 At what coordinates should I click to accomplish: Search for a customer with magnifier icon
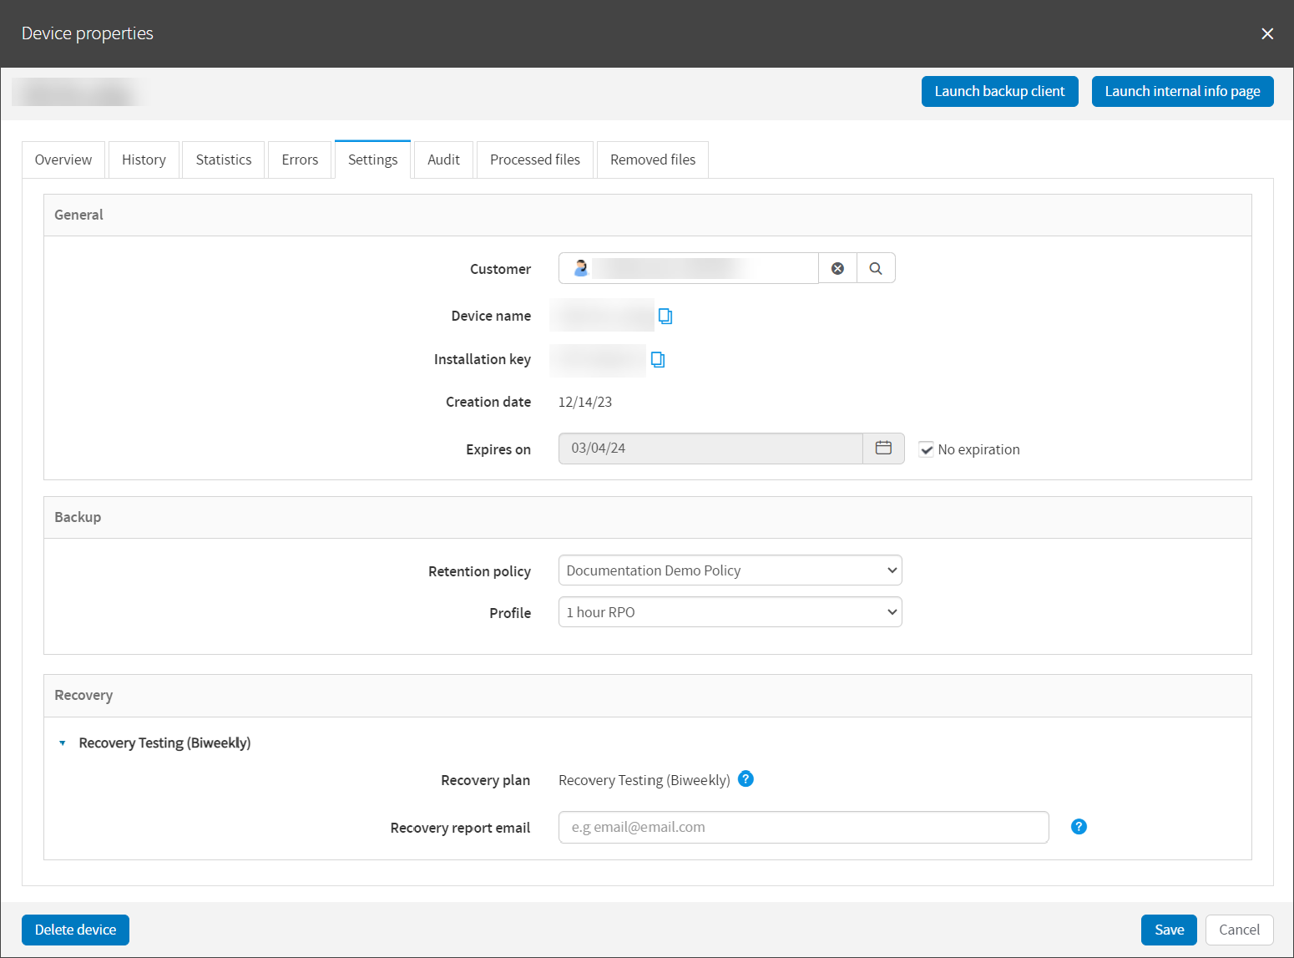pos(876,268)
